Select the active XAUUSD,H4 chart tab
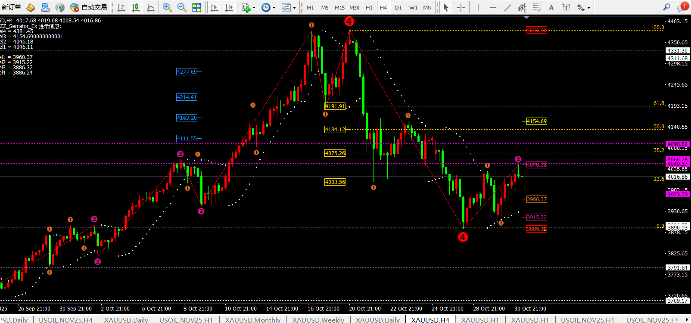The height and width of the screenshot is (323, 691). click(x=430, y=320)
